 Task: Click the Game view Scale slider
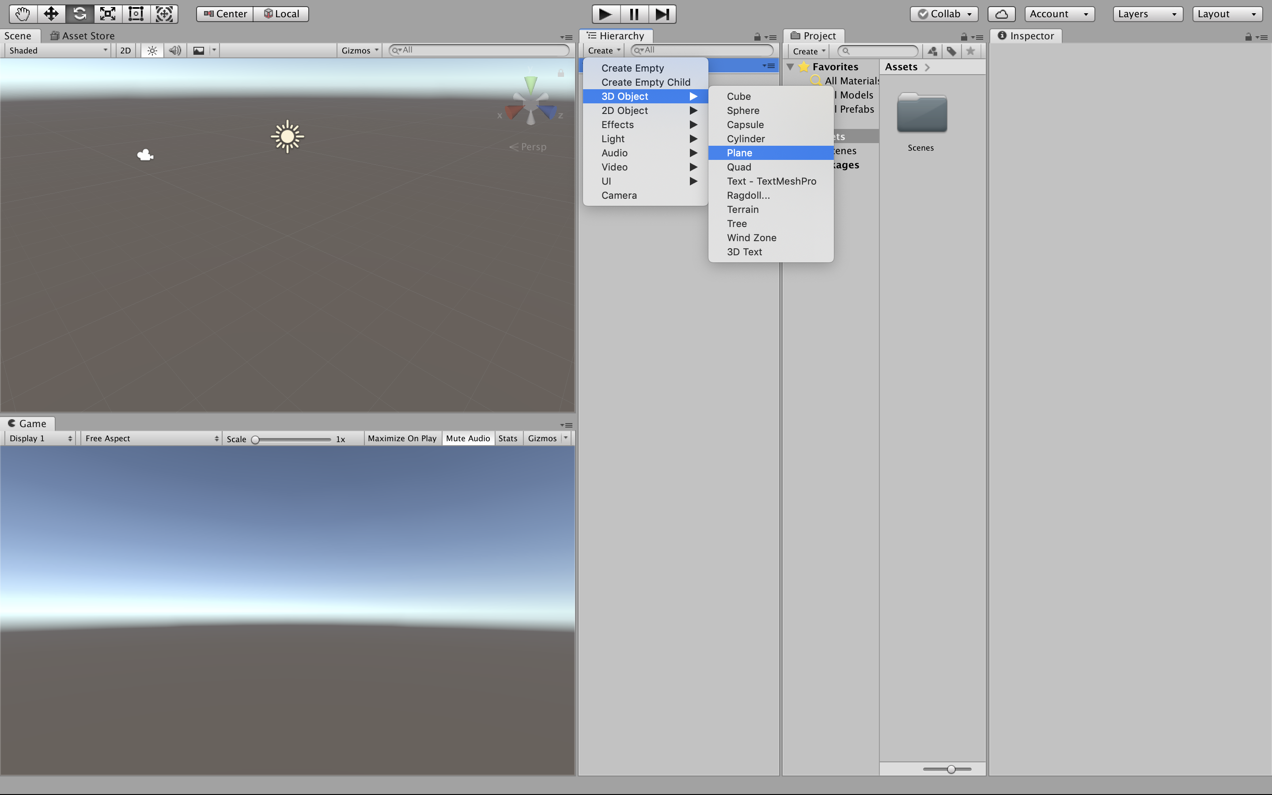coord(291,439)
